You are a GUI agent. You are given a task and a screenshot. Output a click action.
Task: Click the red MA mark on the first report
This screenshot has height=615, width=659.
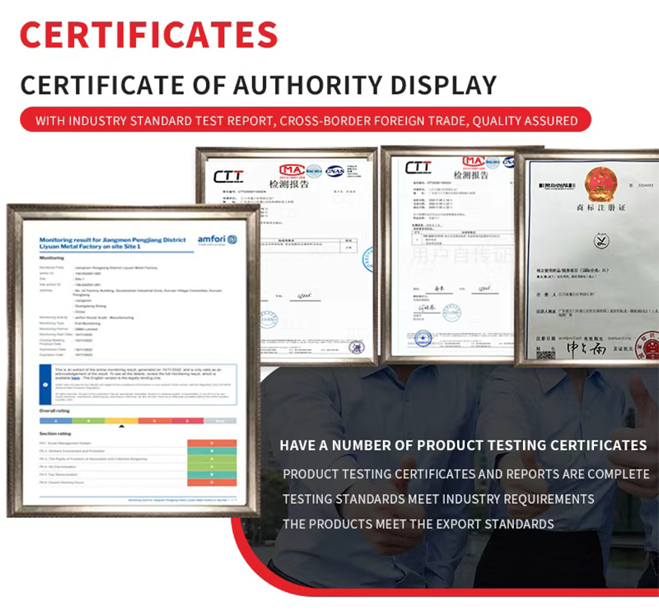coord(292,170)
